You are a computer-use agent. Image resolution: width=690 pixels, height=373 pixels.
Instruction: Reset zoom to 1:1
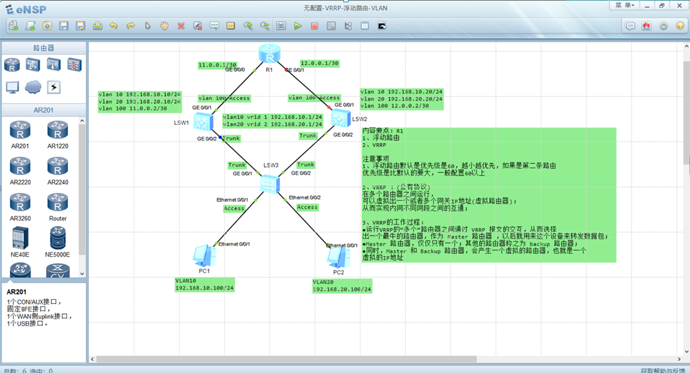281,26
